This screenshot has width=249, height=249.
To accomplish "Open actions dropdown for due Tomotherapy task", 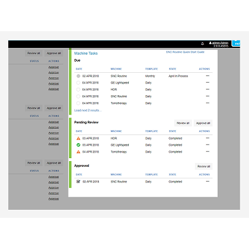I will click(207, 103).
